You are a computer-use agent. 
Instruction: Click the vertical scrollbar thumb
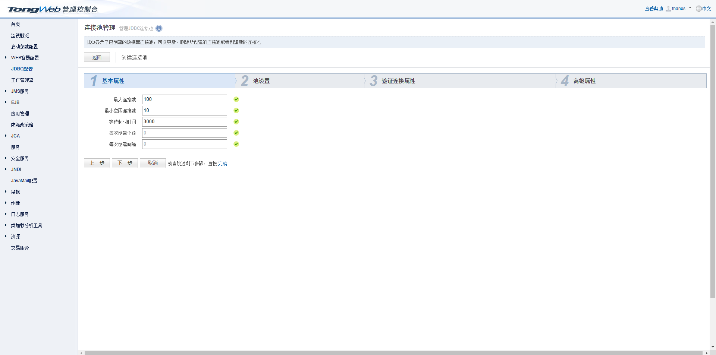[x=713, y=162]
